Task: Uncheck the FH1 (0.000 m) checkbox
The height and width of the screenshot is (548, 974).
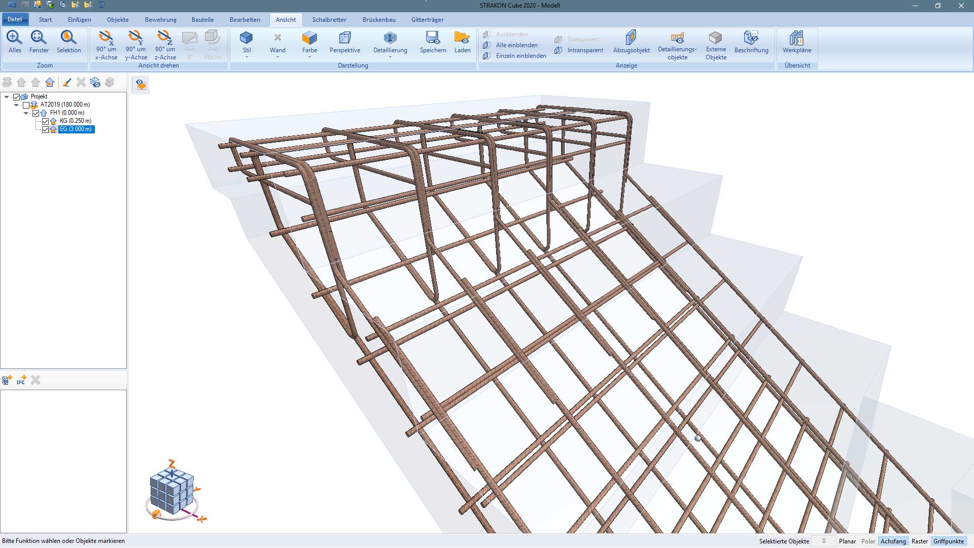Action: pyautogui.click(x=36, y=113)
